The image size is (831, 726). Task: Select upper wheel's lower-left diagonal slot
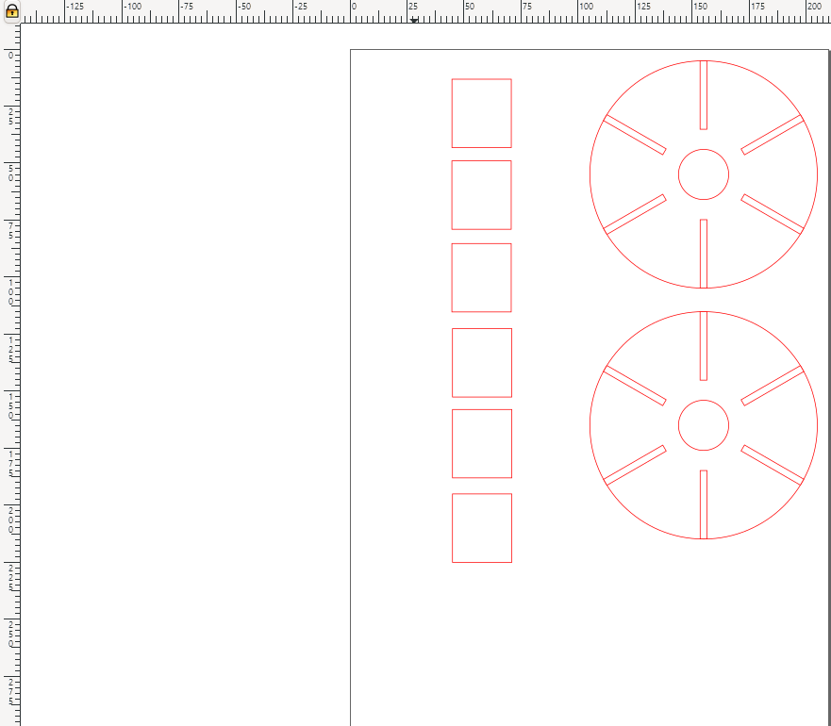click(635, 214)
